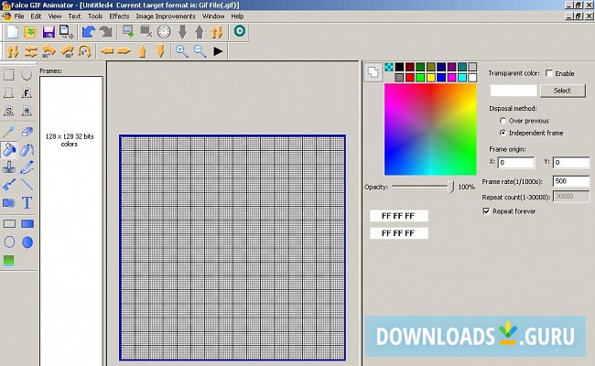
Task: Select the stamp tool
Action: (9, 167)
